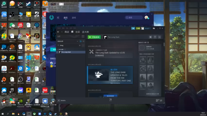The height and width of the screenshot is (116, 207).
Task: Open Steam community tab 社区
Action: point(78,32)
